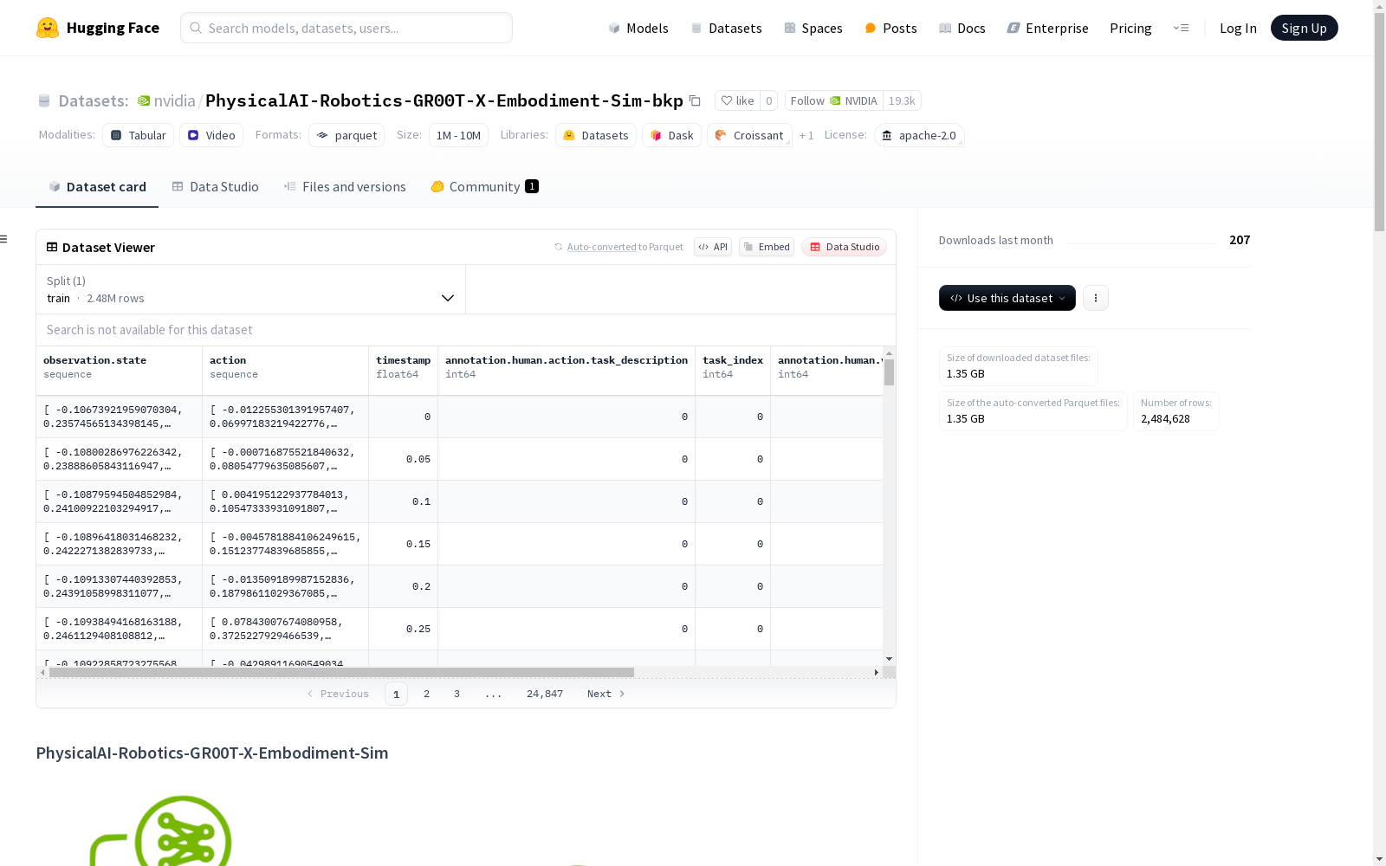Filter by the Tabular modality tag
The height and width of the screenshot is (866, 1386).
(x=138, y=135)
